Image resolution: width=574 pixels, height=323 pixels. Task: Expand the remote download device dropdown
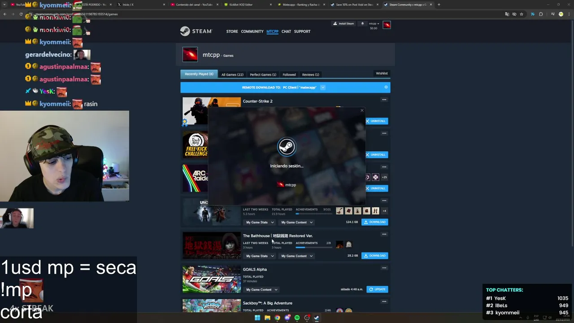coord(322,87)
